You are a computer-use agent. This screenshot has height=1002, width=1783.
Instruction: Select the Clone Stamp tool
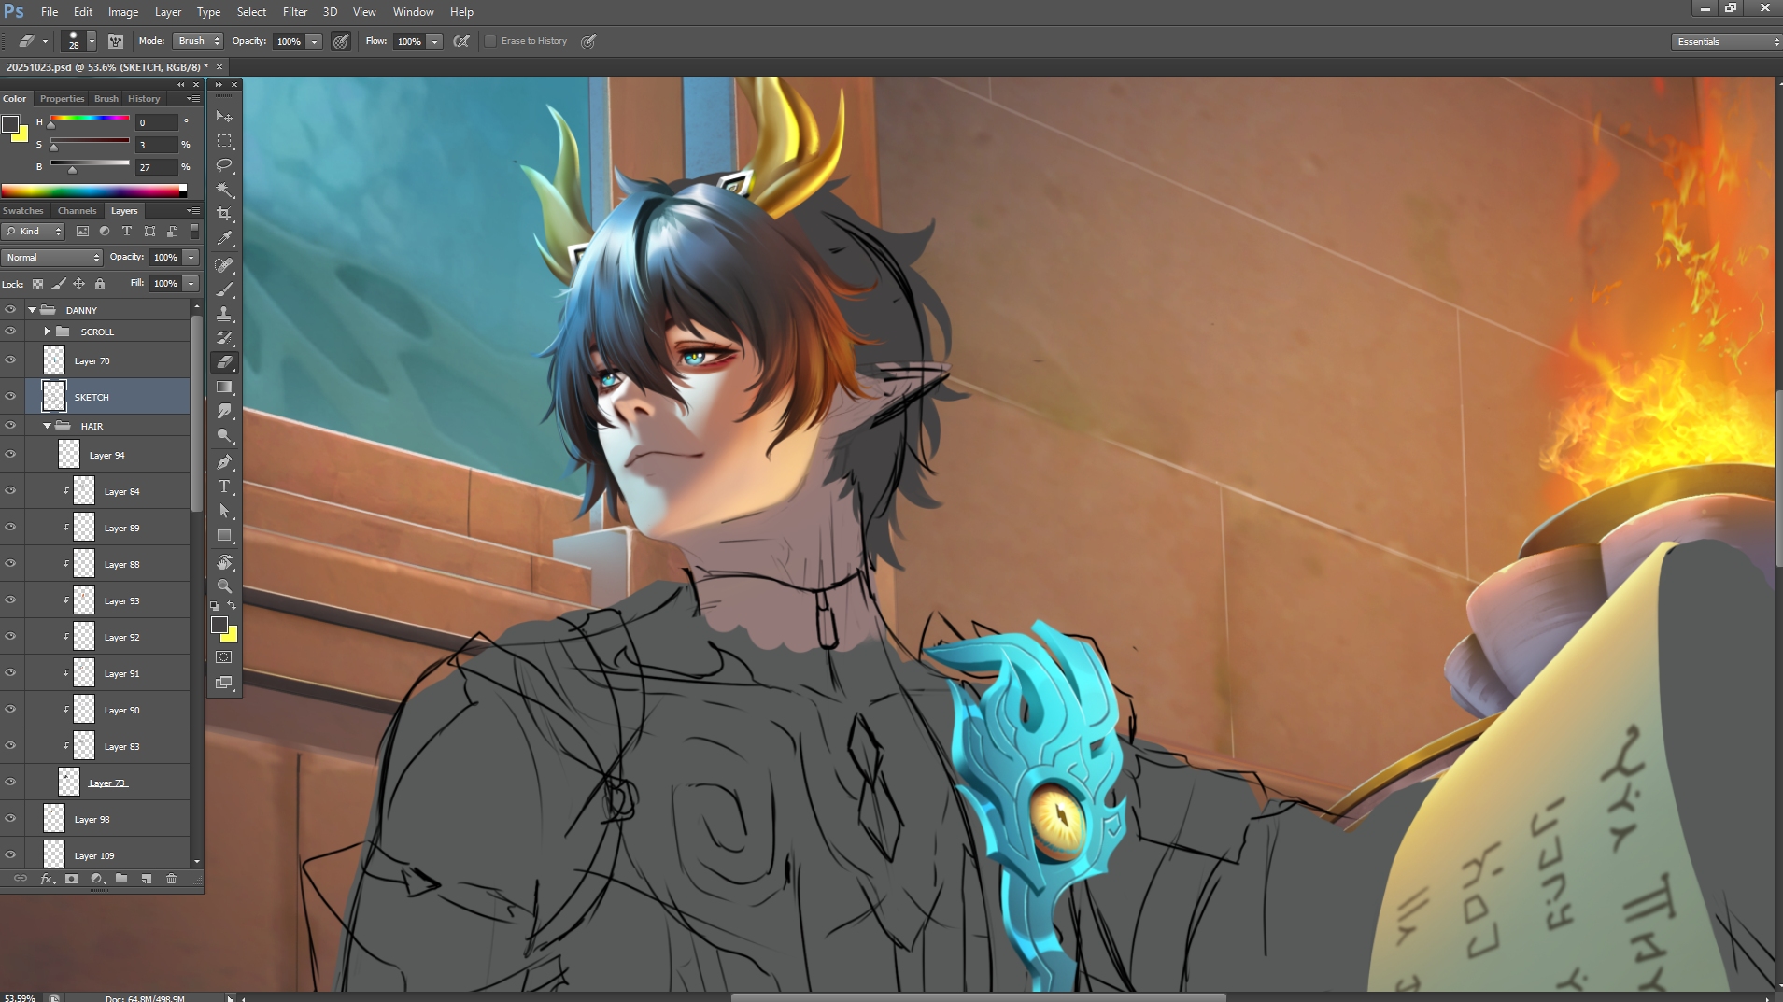pyautogui.click(x=224, y=314)
